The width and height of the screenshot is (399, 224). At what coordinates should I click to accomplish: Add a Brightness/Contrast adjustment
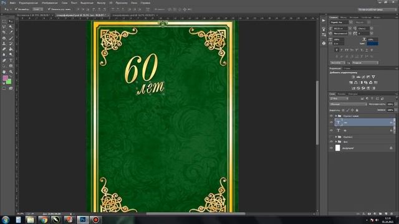coord(353,77)
